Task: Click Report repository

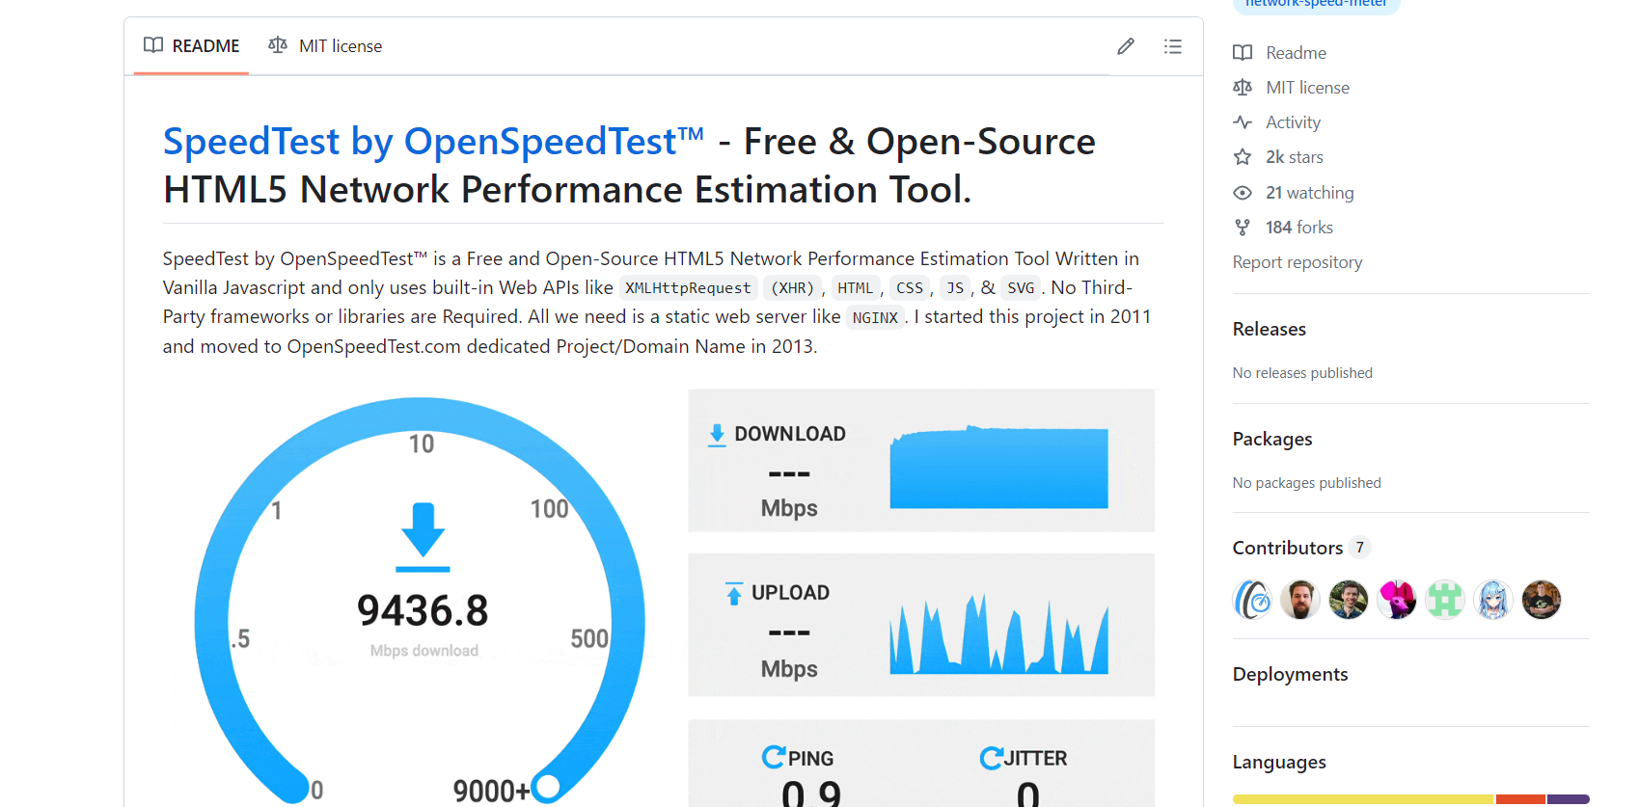Action: click(1298, 262)
